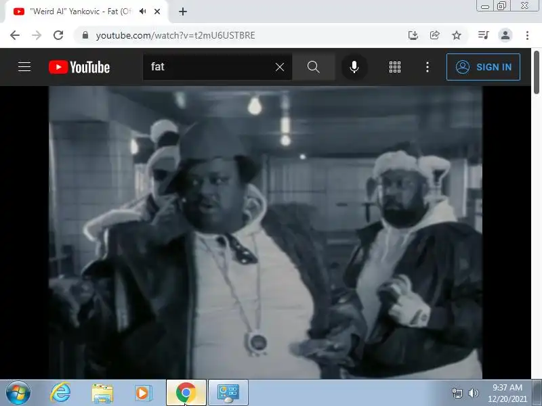Open Windows Explorer folder from taskbar
This screenshot has width=542, height=406.
click(102, 393)
